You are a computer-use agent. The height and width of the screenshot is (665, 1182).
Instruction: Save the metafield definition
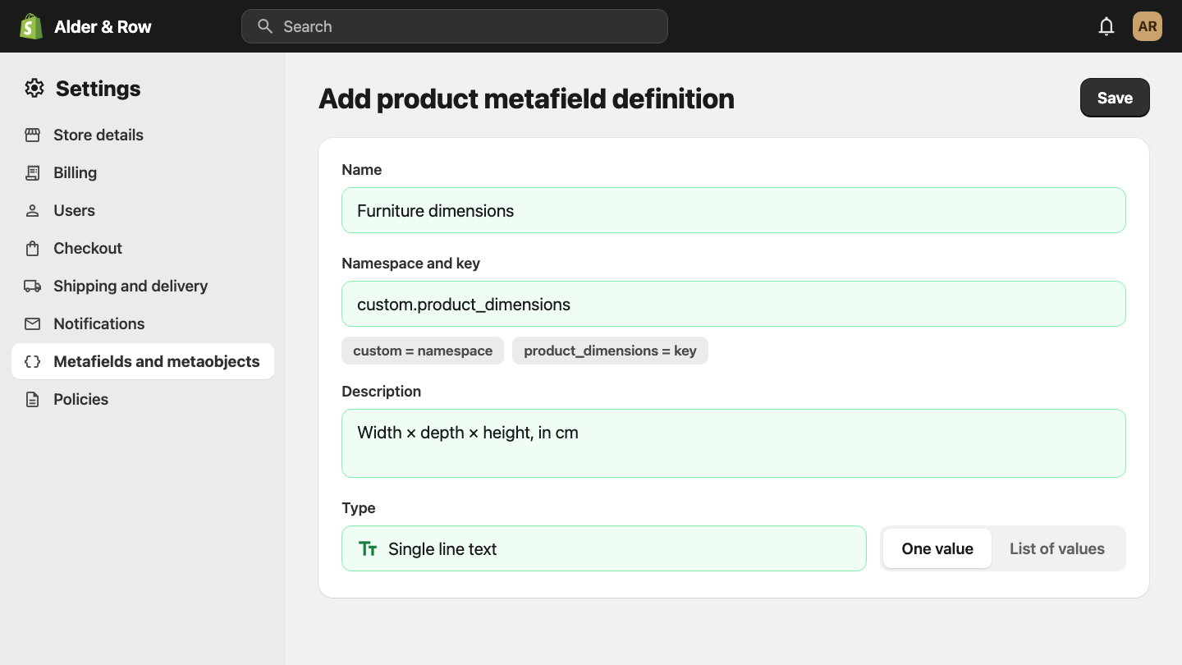click(x=1115, y=98)
